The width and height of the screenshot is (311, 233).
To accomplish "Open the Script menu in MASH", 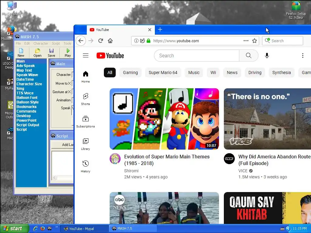I will pos(56,43).
